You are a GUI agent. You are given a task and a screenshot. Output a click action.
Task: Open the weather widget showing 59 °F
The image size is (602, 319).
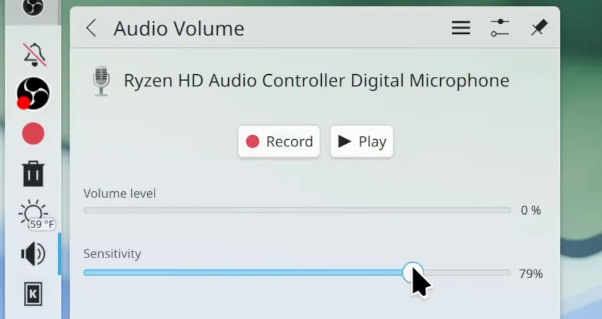pos(35,215)
